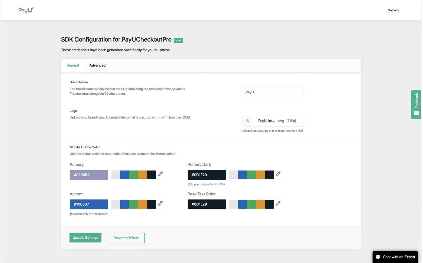Viewport: 423px width, 263px height.
Task: Click the 'Upload Logo jpeg, jpg or png' hint
Action: (272, 131)
